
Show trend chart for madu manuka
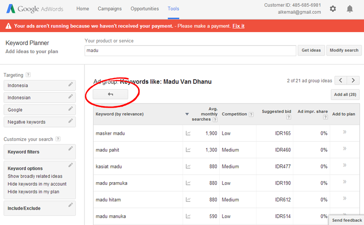(x=188, y=216)
